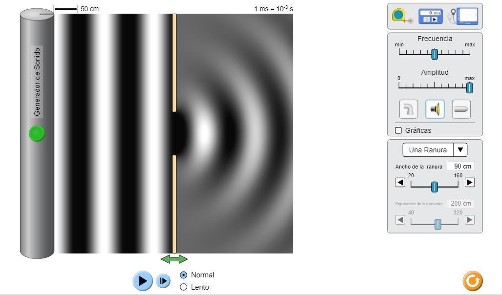Click the Amplitud label
This screenshot has height=295, width=502.
click(435, 72)
